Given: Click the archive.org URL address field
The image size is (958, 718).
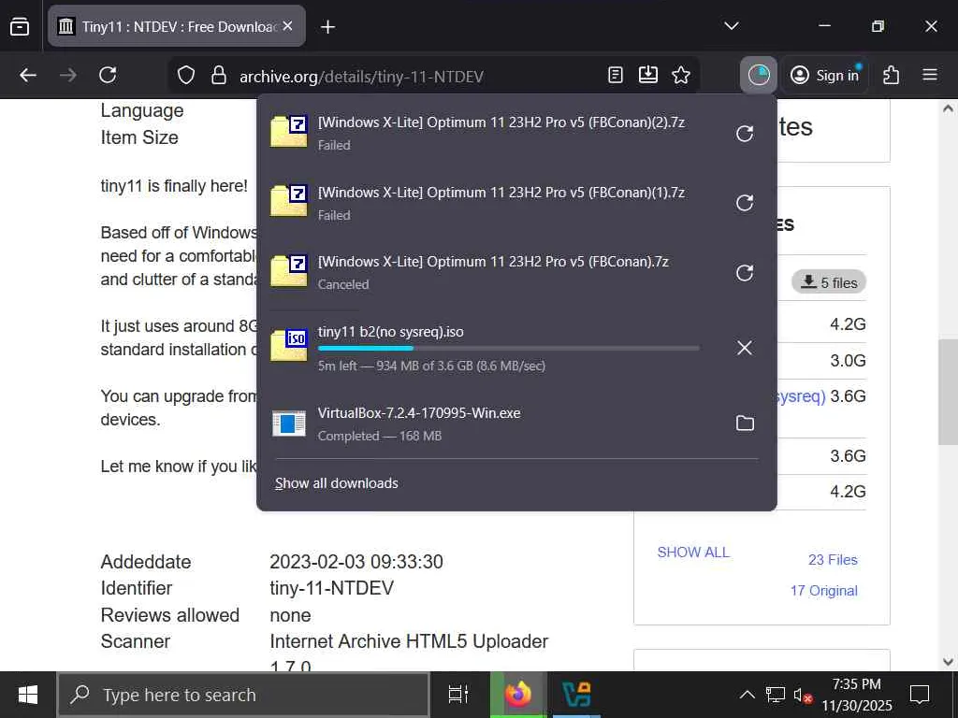Looking at the screenshot, I should [x=361, y=77].
